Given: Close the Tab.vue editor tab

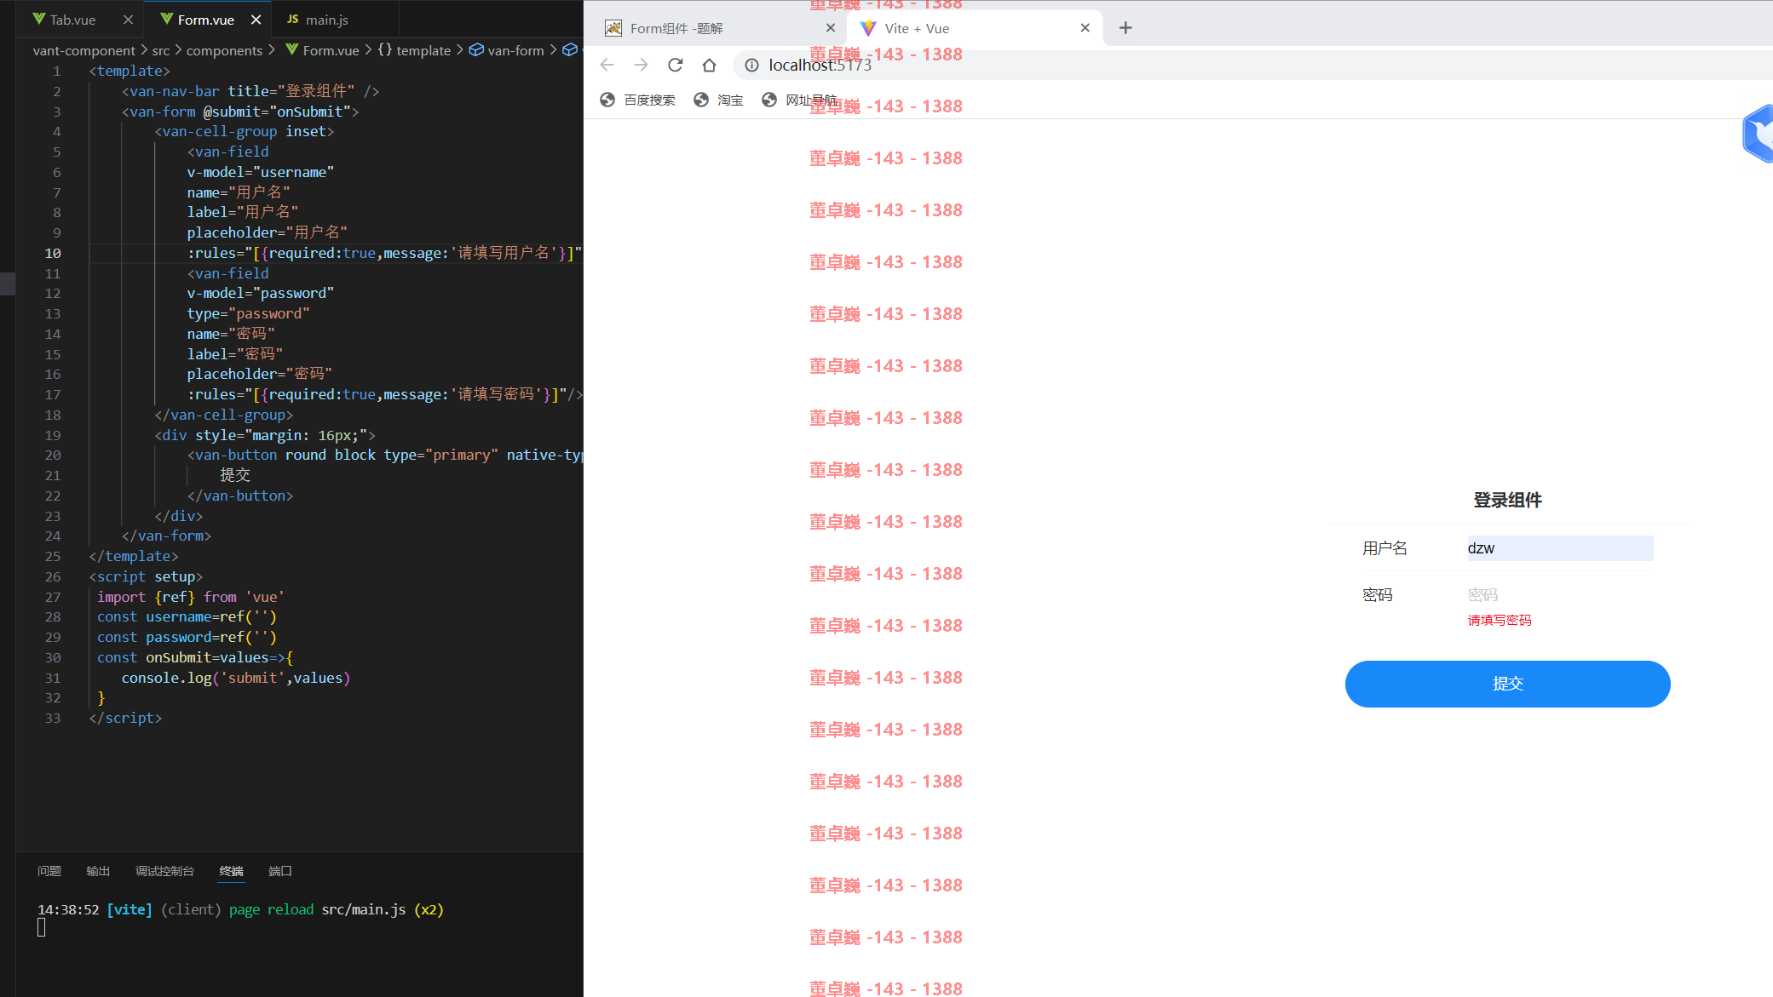Looking at the screenshot, I should point(128,20).
